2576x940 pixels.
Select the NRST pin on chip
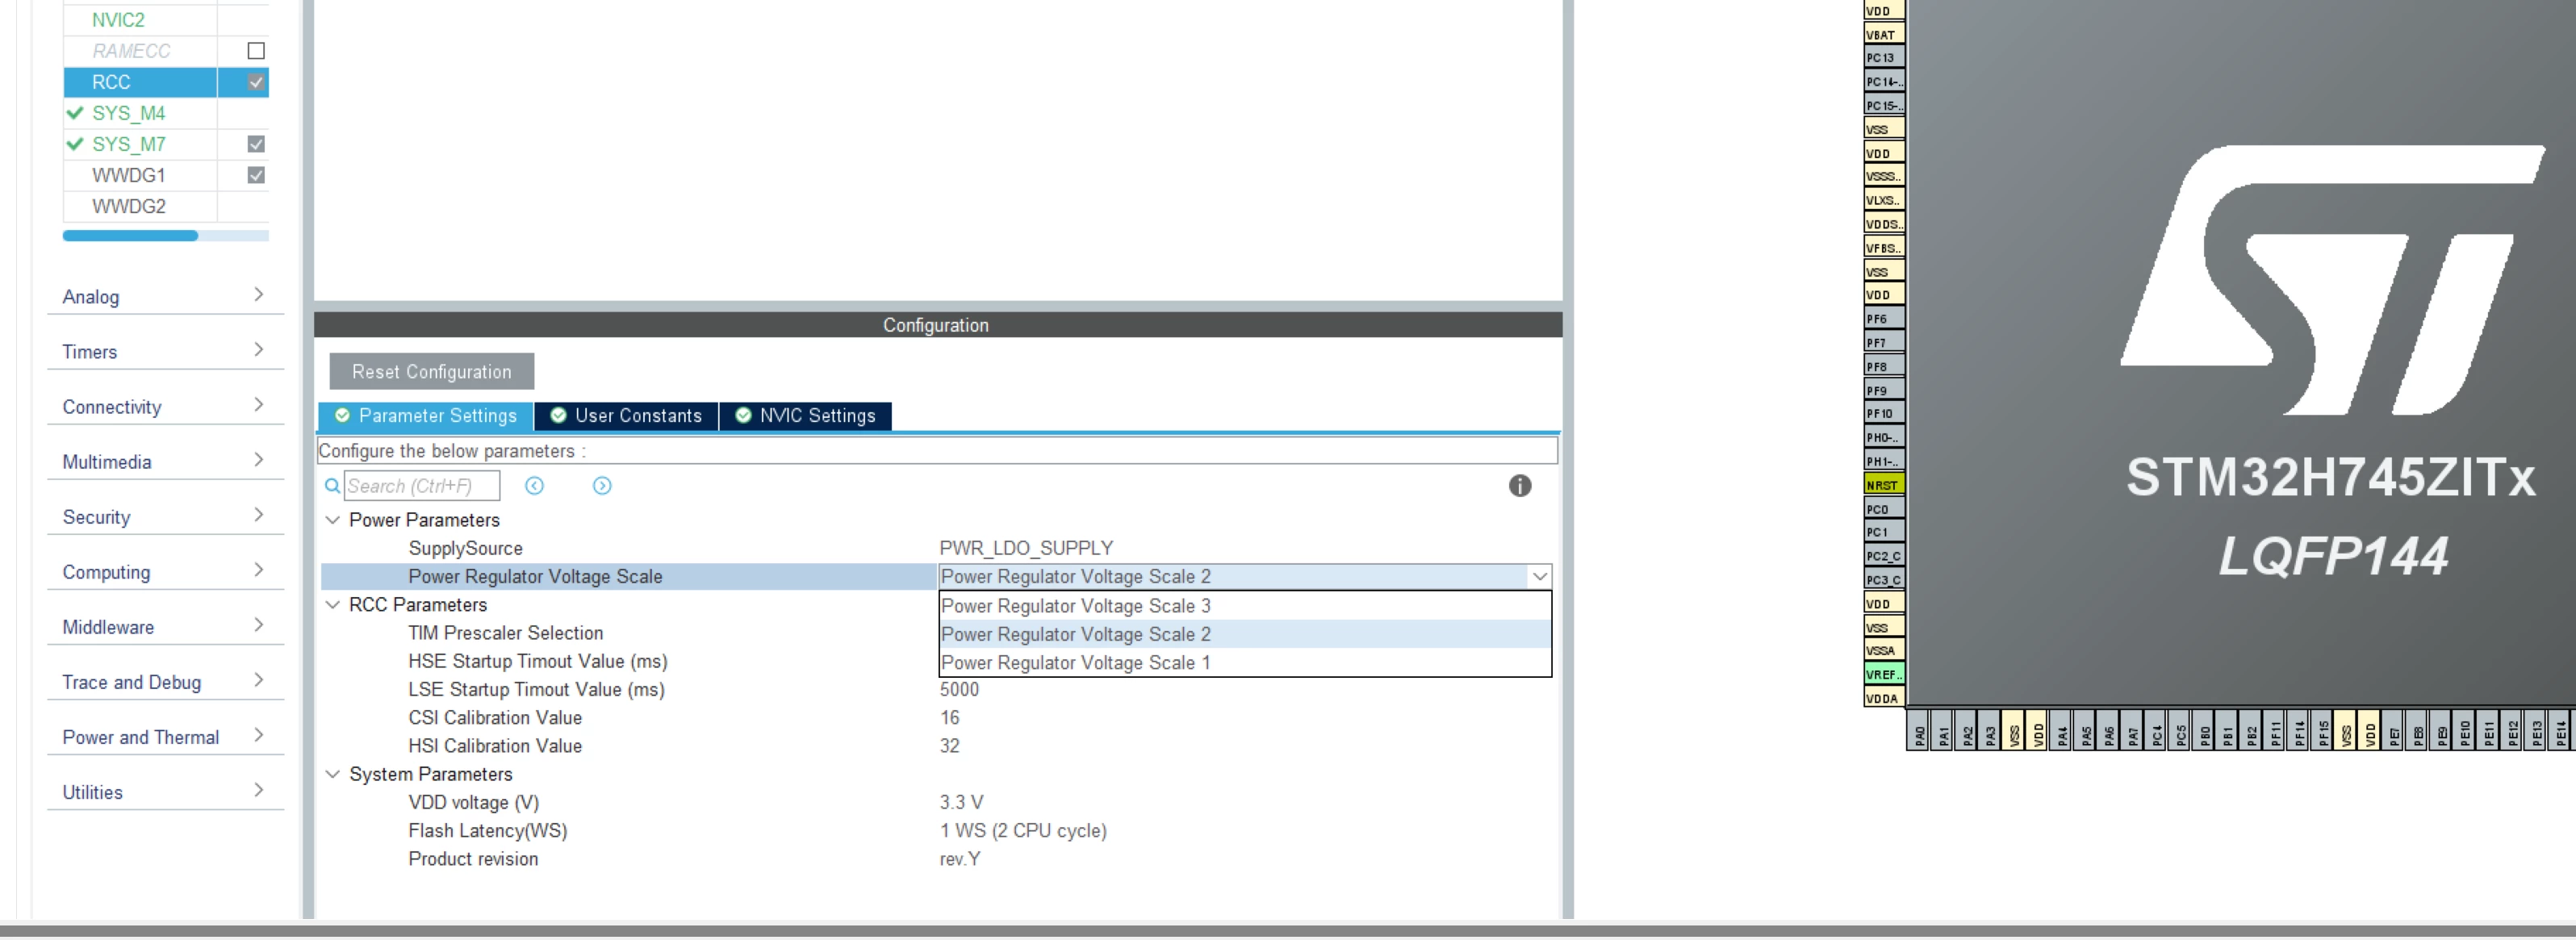1883,485
